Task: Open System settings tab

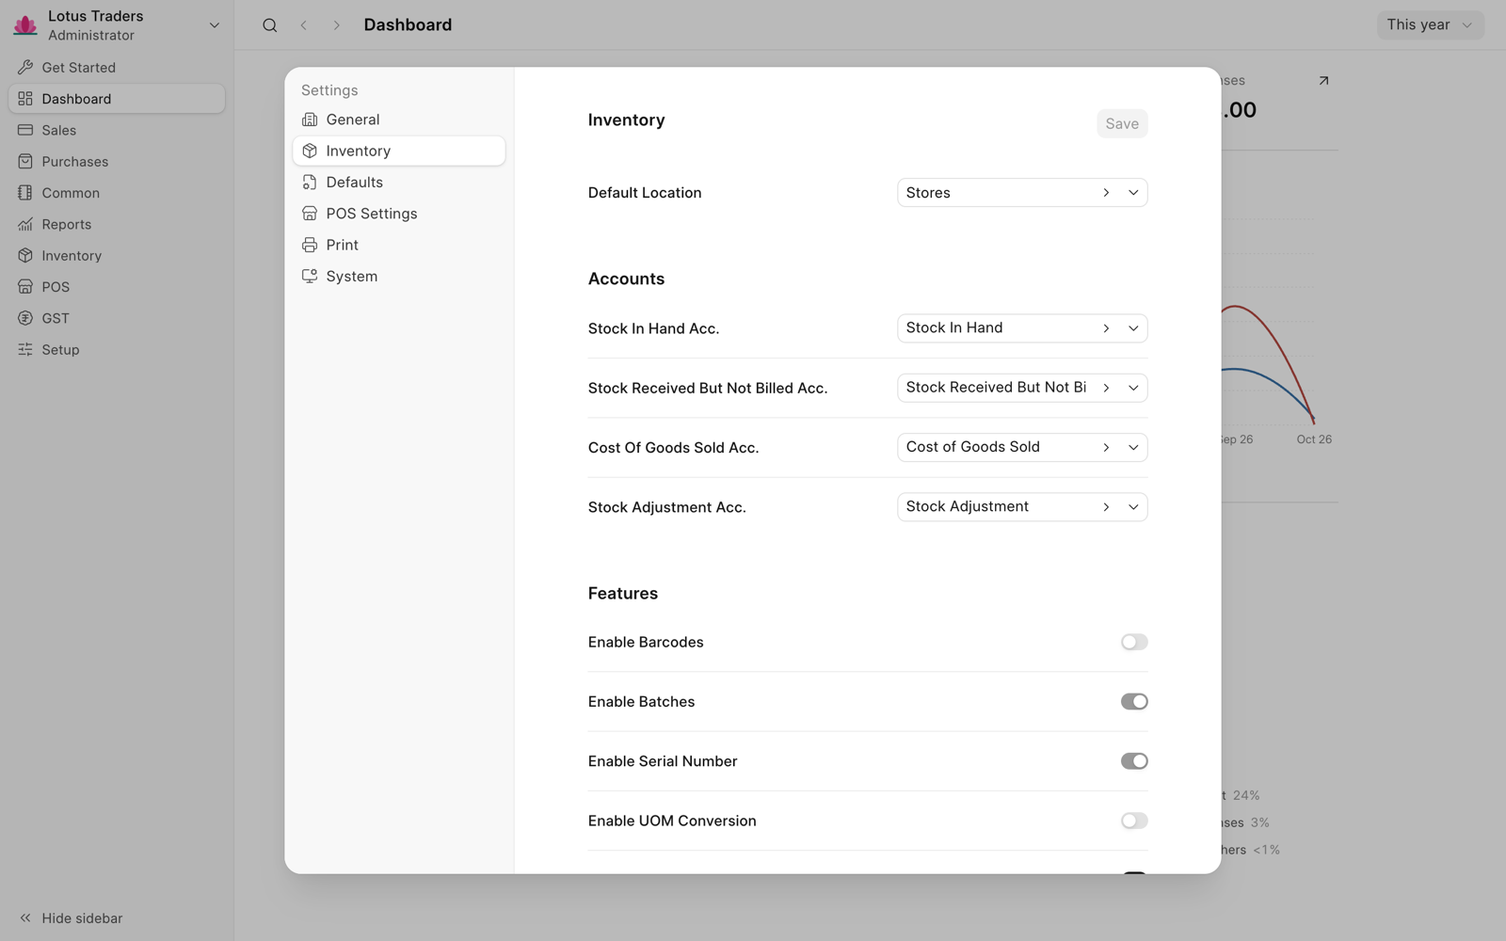Action: pyautogui.click(x=399, y=277)
